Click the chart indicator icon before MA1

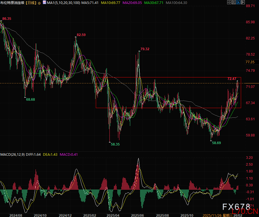pos(45,3)
